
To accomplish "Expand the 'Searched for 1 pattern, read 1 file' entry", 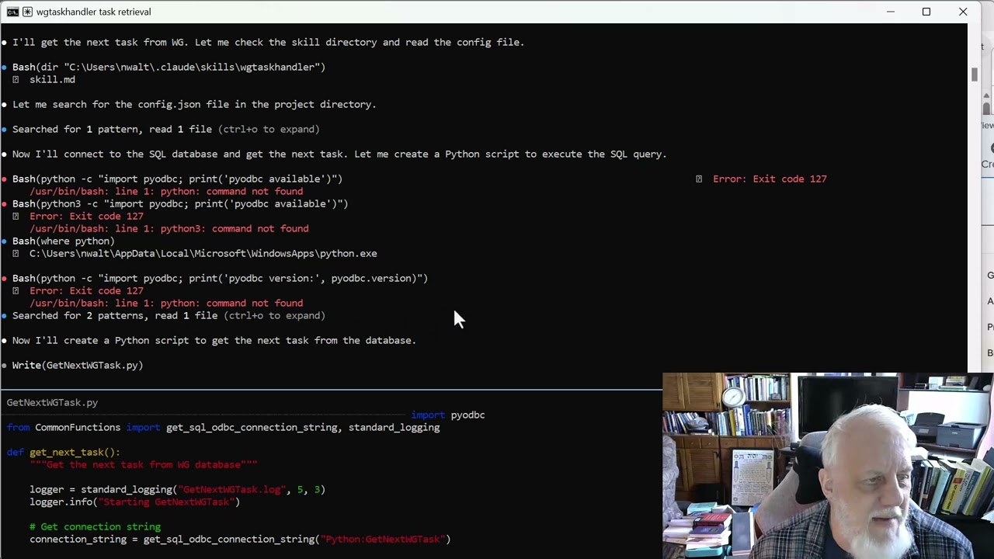I will click(165, 129).
